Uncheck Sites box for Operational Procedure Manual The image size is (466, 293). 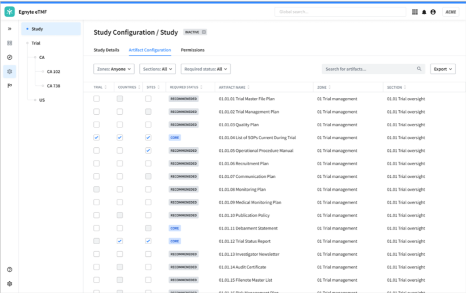148,151
